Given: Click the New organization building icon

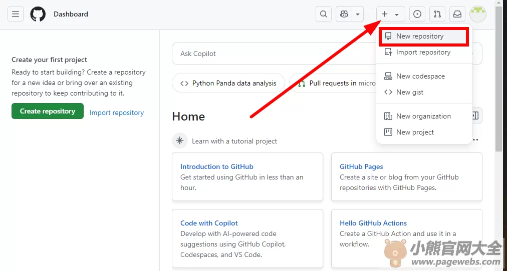Looking at the screenshot, I should point(388,116).
